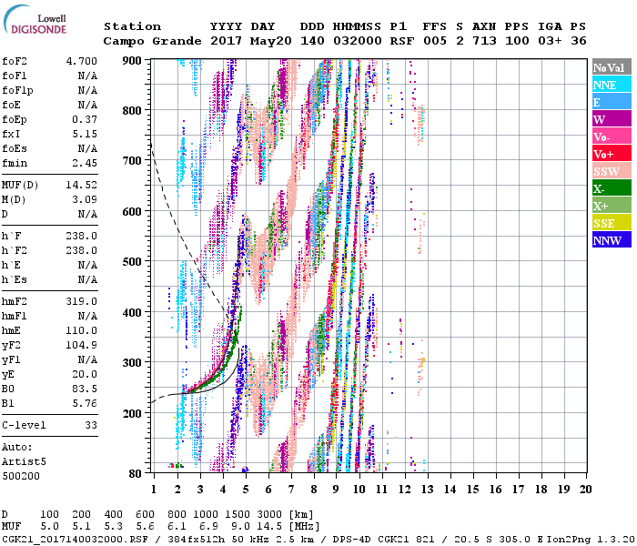Click the 900 km y-axis label
Screen dimensions: 637x546
coord(132,61)
